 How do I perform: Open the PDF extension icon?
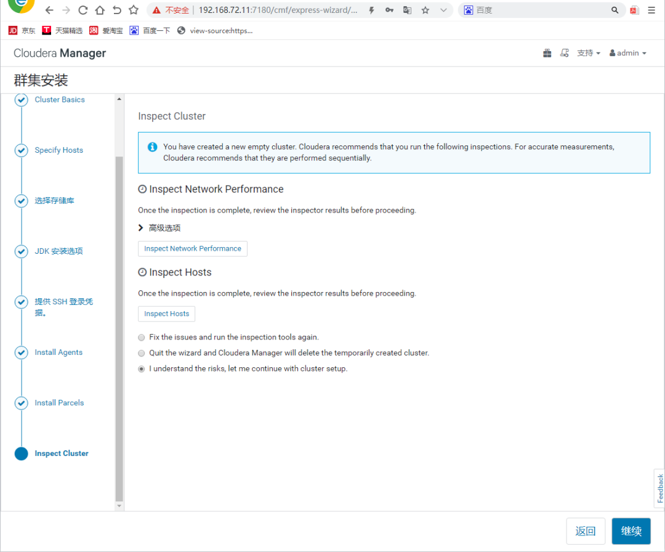coord(634,10)
